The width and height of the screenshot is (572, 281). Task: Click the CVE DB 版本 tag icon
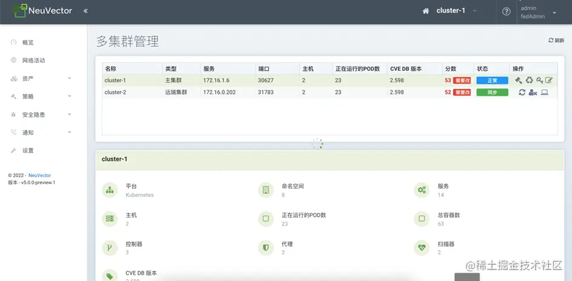point(110,276)
